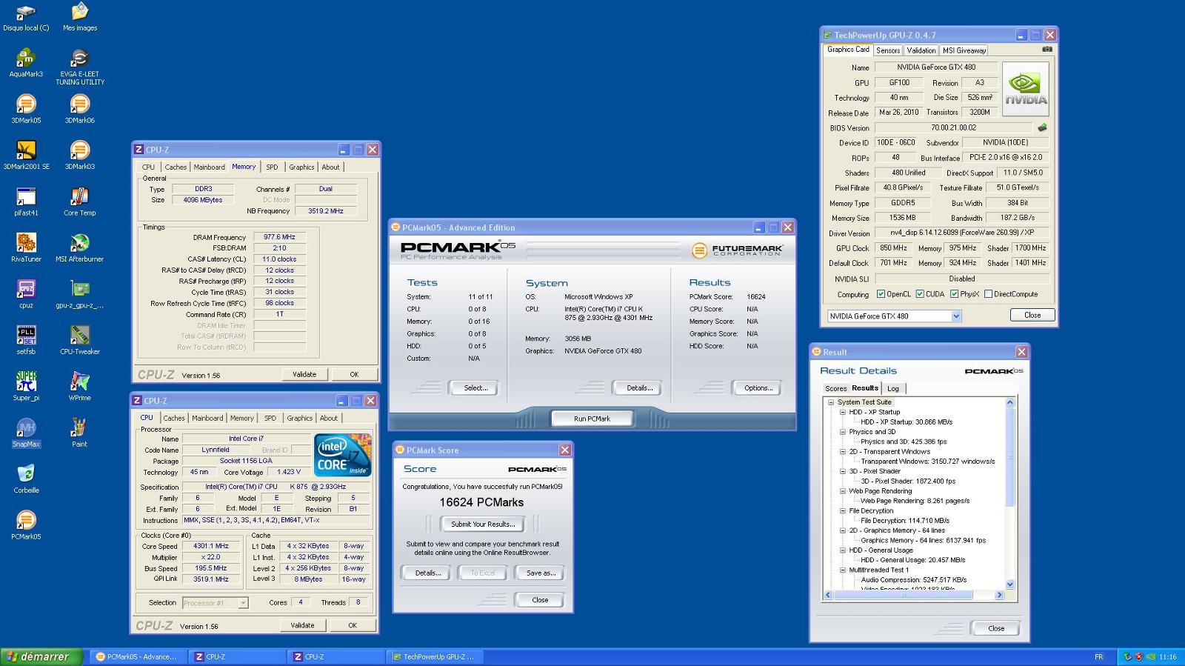Launch PCMark05 desktop shortcut
Image resolution: width=1185 pixels, height=666 pixels.
(26, 525)
